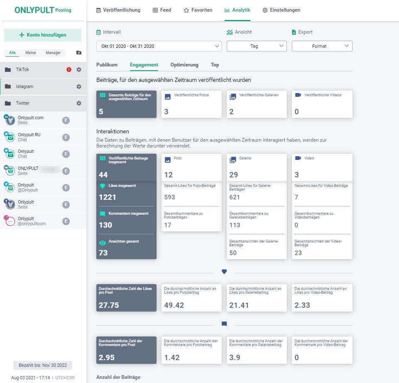The width and height of the screenshot is (399, 383).
Task: Click the red TikTok error alert icon
Action: (x=69, y=69)
